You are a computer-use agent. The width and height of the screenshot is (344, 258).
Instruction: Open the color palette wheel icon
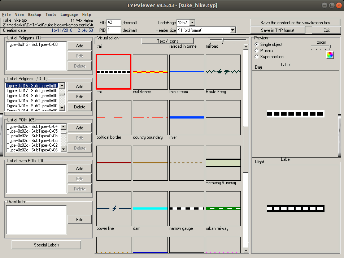(330, 55)
